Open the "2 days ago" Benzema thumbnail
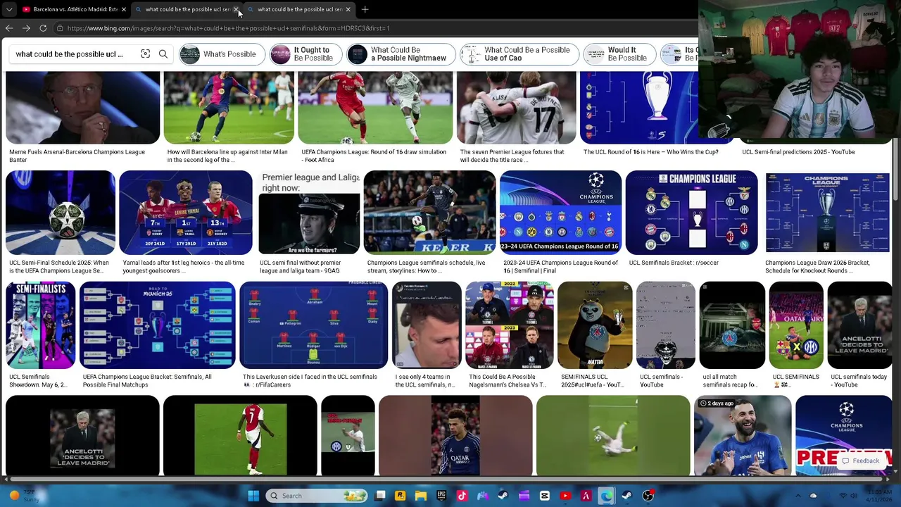Screen dimensions: 901x507 (742, 436)
